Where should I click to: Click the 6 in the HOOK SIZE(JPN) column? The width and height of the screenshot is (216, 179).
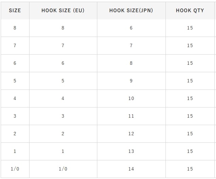pos(131,28)
